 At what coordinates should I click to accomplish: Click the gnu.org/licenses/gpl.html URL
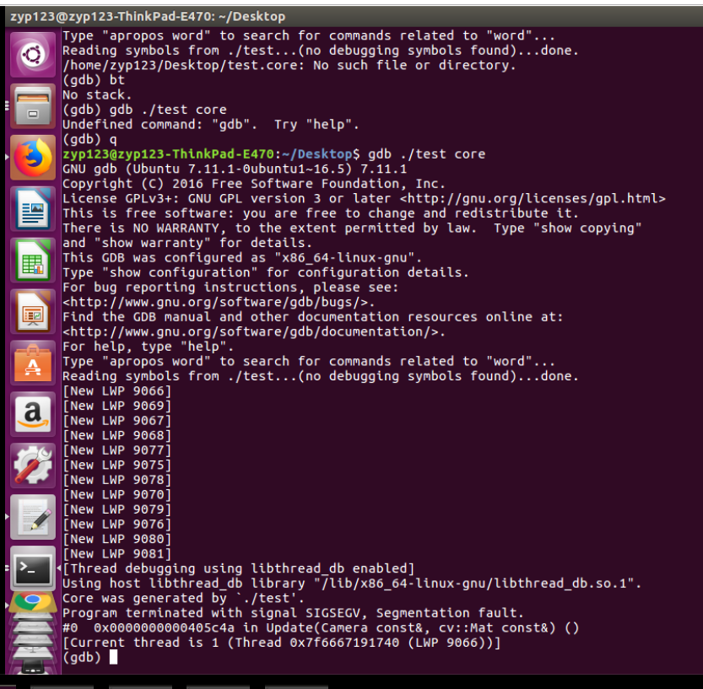[533, 198]
